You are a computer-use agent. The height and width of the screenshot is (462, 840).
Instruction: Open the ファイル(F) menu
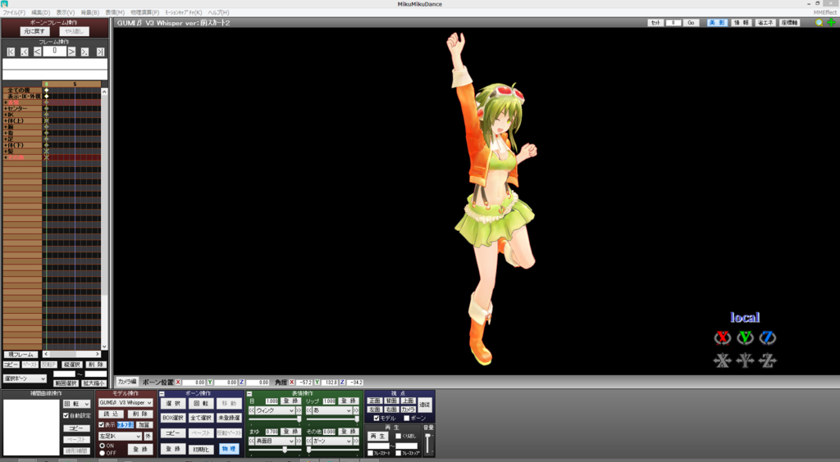coord(14,12)
